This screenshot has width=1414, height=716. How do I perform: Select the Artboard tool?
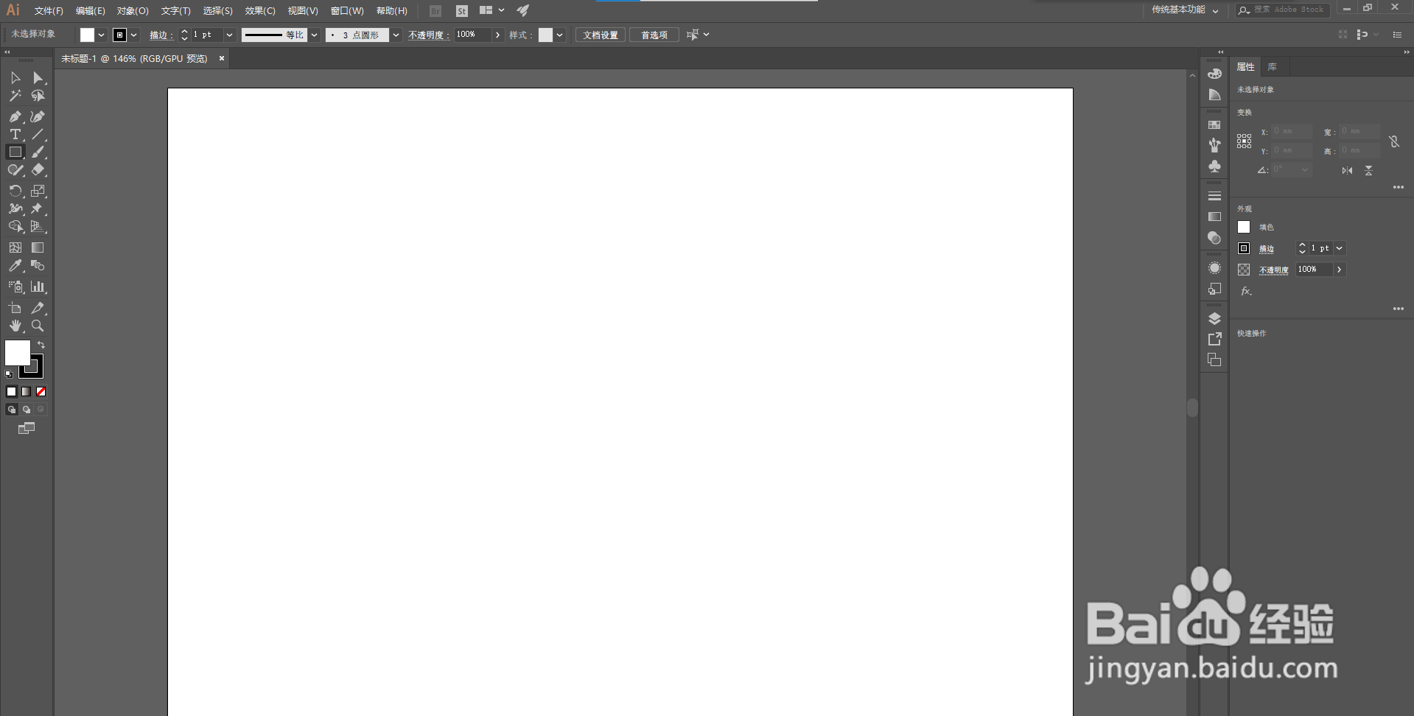(x=15, y=308)
